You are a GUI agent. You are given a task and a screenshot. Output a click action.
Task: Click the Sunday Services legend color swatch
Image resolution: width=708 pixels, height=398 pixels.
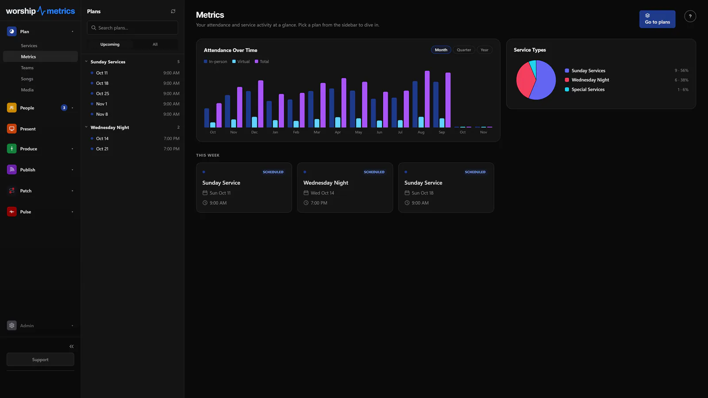click(x=567, y=71)
